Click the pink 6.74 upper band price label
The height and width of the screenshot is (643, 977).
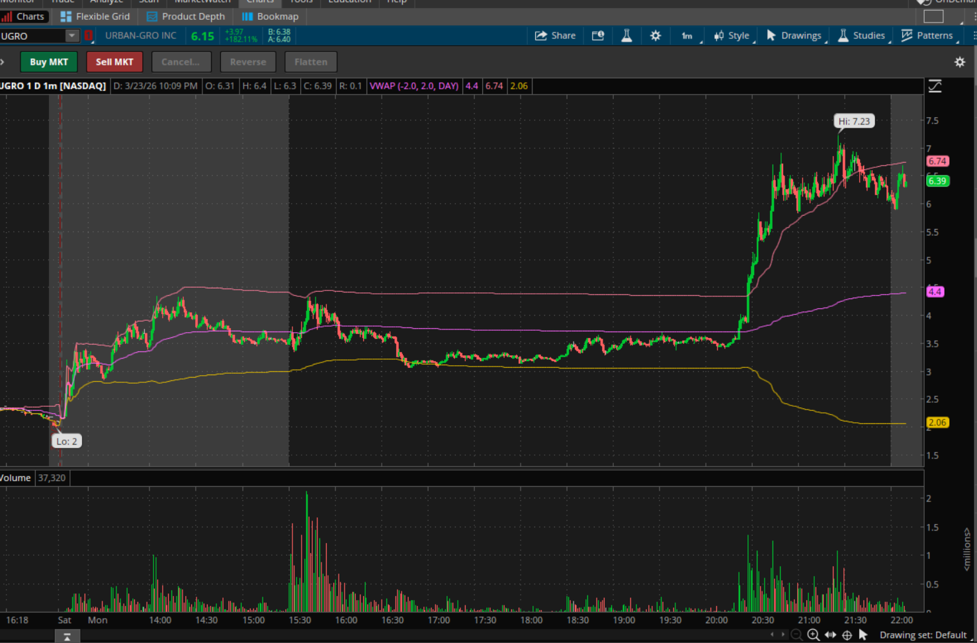(937, 161)
